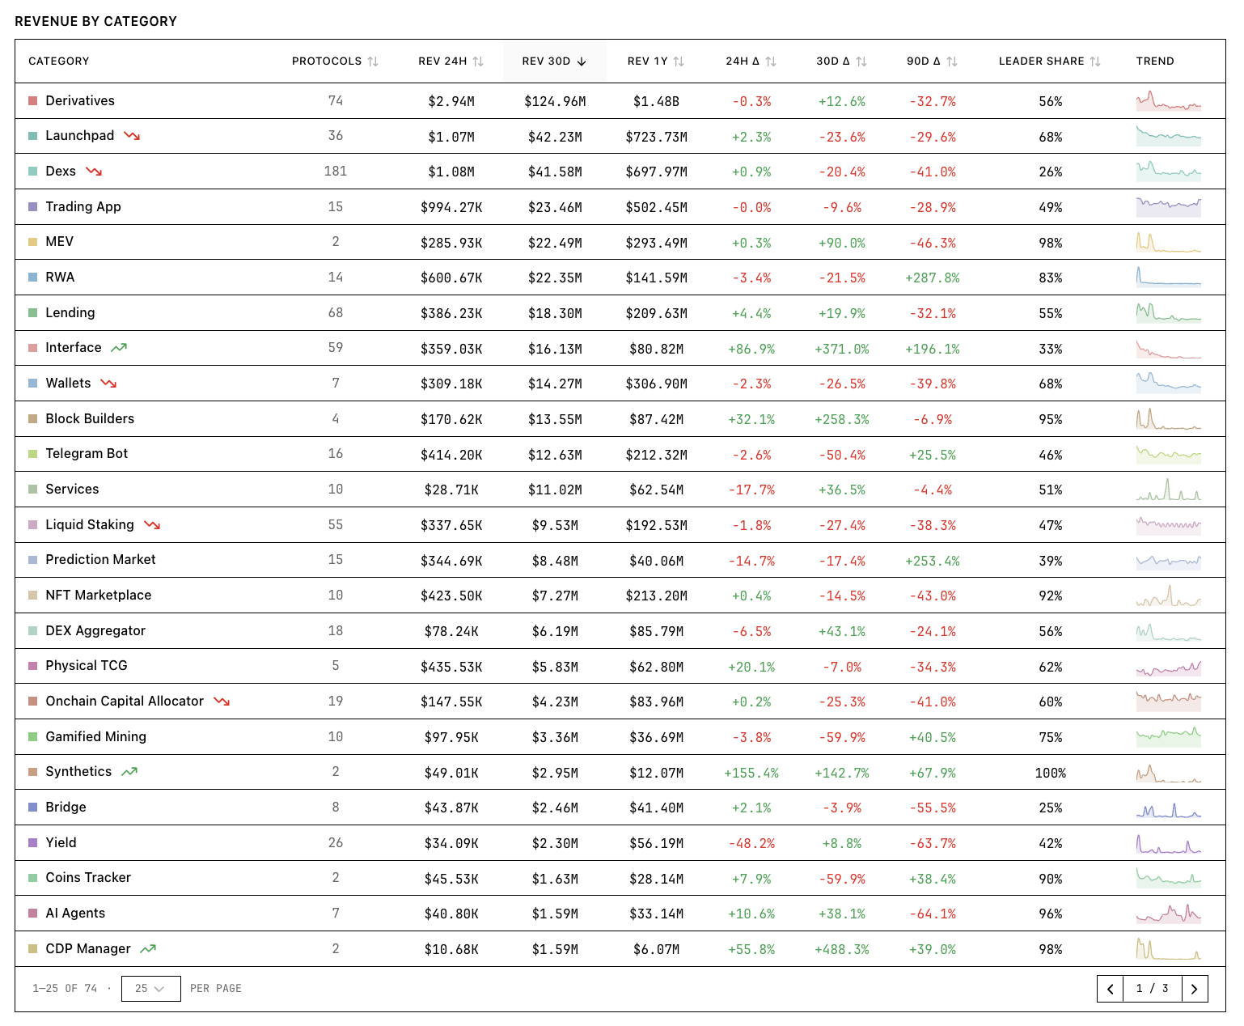
Task: Click the uptrend icon next to CDP Manager
Action: point(148,948)
